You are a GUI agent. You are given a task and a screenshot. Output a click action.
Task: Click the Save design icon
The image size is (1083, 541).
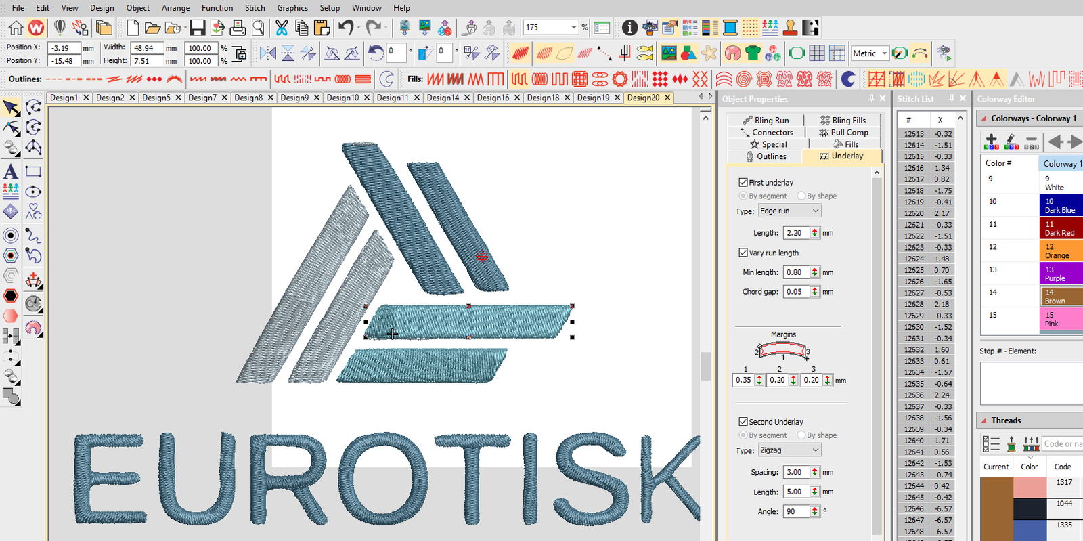point(197,28)
